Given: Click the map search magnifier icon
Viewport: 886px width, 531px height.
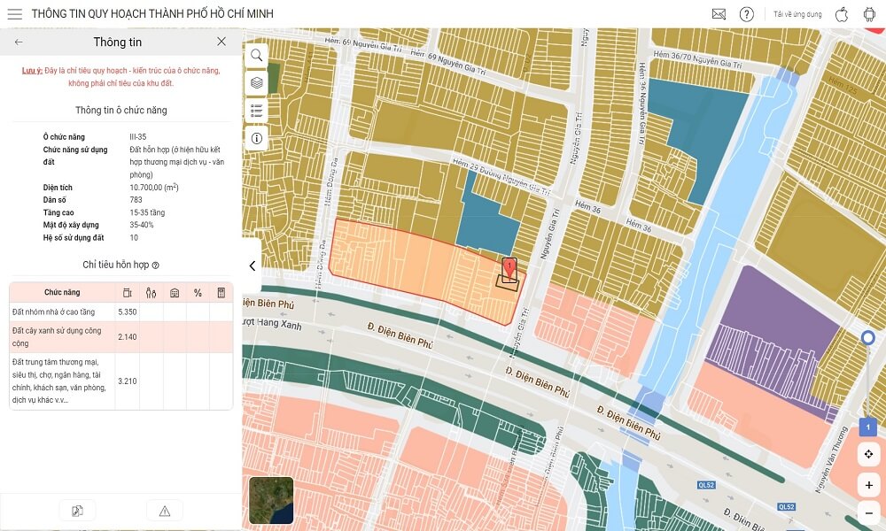Looking at the screenshot, I should [x=256, y=55].
